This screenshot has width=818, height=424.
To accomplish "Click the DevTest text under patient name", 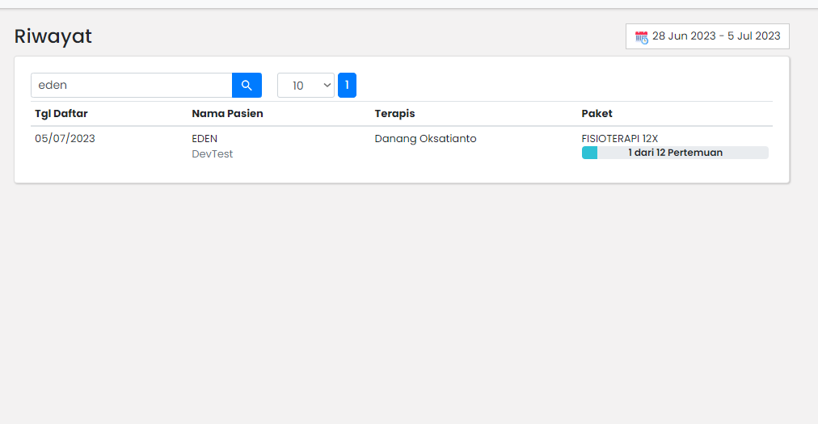I will [x=212, y=153].
